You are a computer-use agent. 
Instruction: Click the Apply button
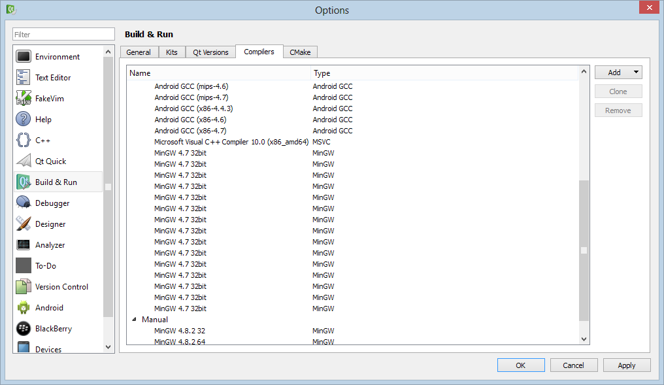pyautogui.click(x=626, y=365)
